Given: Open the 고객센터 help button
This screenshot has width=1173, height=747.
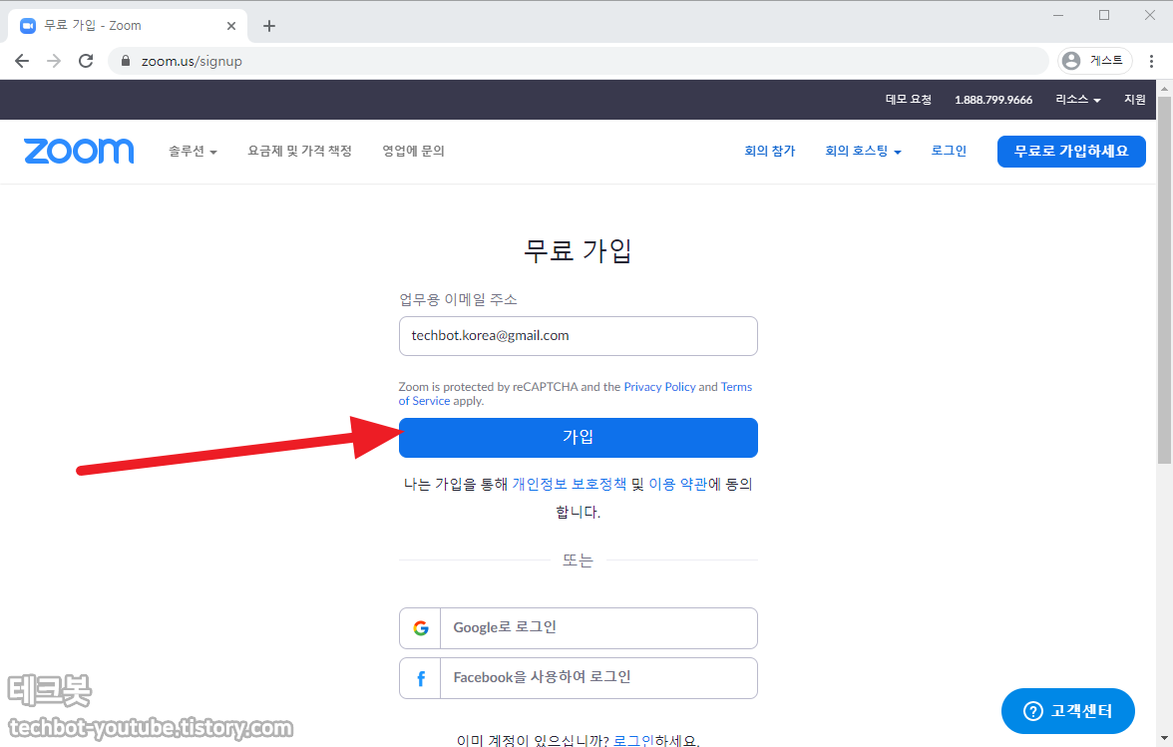Looking at the screenshot, I should coord(1067,710).
